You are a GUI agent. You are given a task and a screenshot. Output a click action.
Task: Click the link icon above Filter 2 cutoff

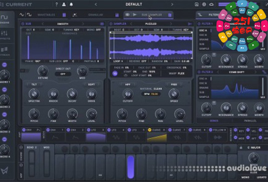tap(214, 103)
